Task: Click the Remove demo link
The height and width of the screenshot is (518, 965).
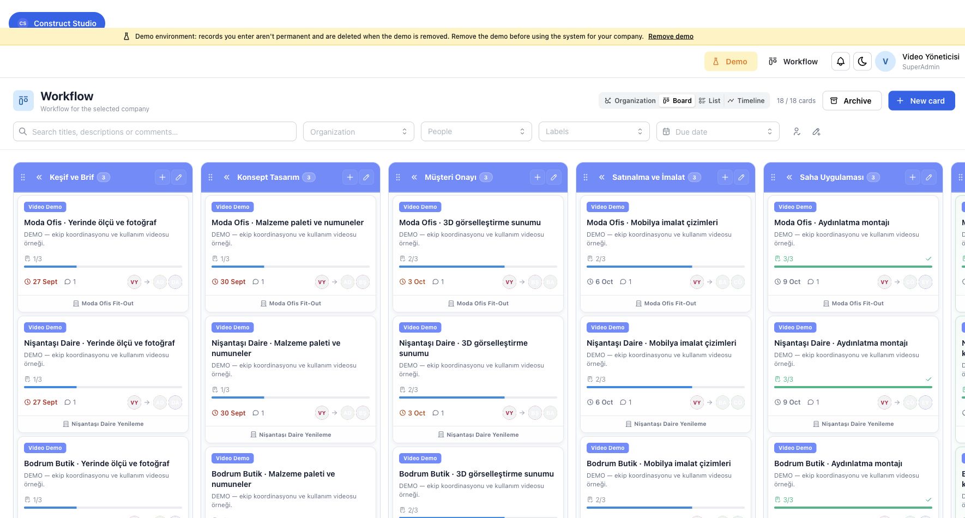Action: (671, 37)
